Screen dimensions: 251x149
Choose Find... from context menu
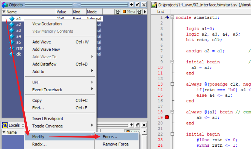pos(60,108)
